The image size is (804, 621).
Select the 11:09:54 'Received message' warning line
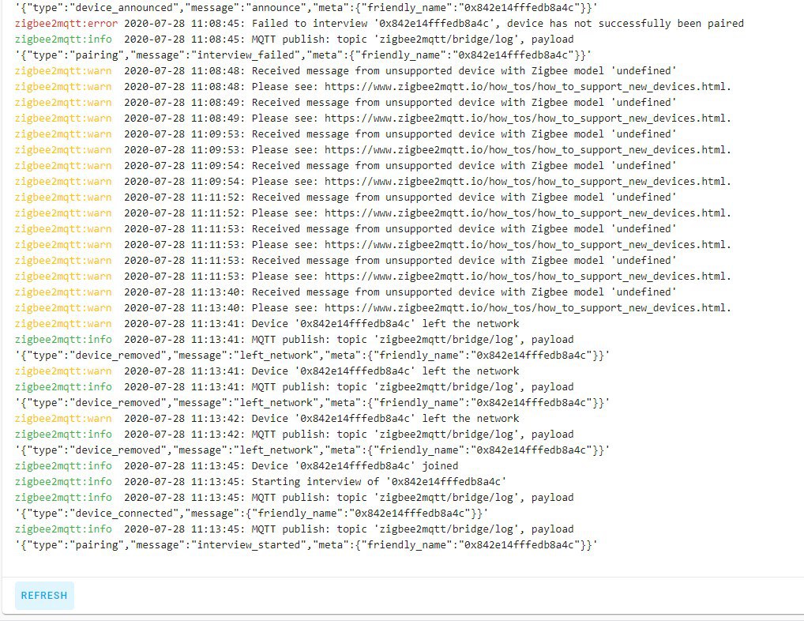click(346, 166)
